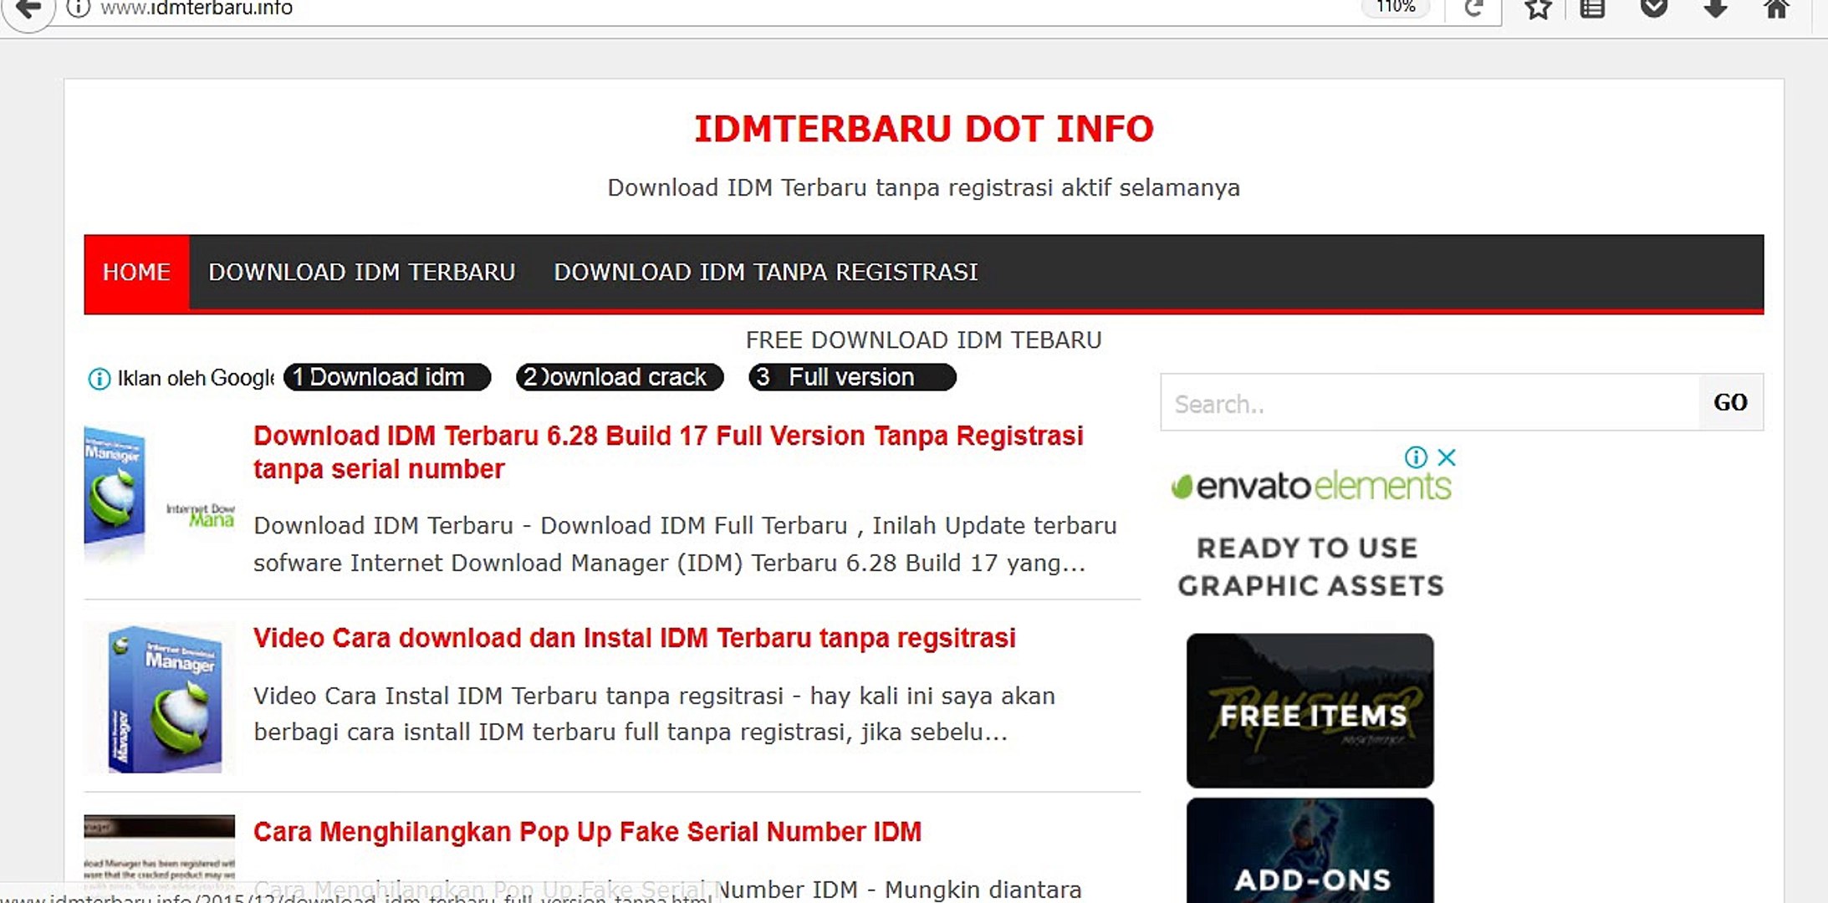
Task: Open DOWNLOAD IDM TERBARU menu item
Action: (361, 273)
